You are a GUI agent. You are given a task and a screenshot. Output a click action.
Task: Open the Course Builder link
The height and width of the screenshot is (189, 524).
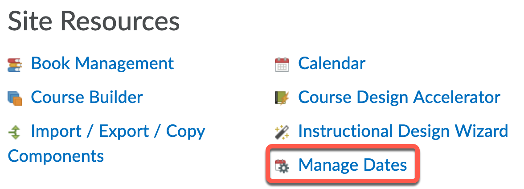(87, 97)
